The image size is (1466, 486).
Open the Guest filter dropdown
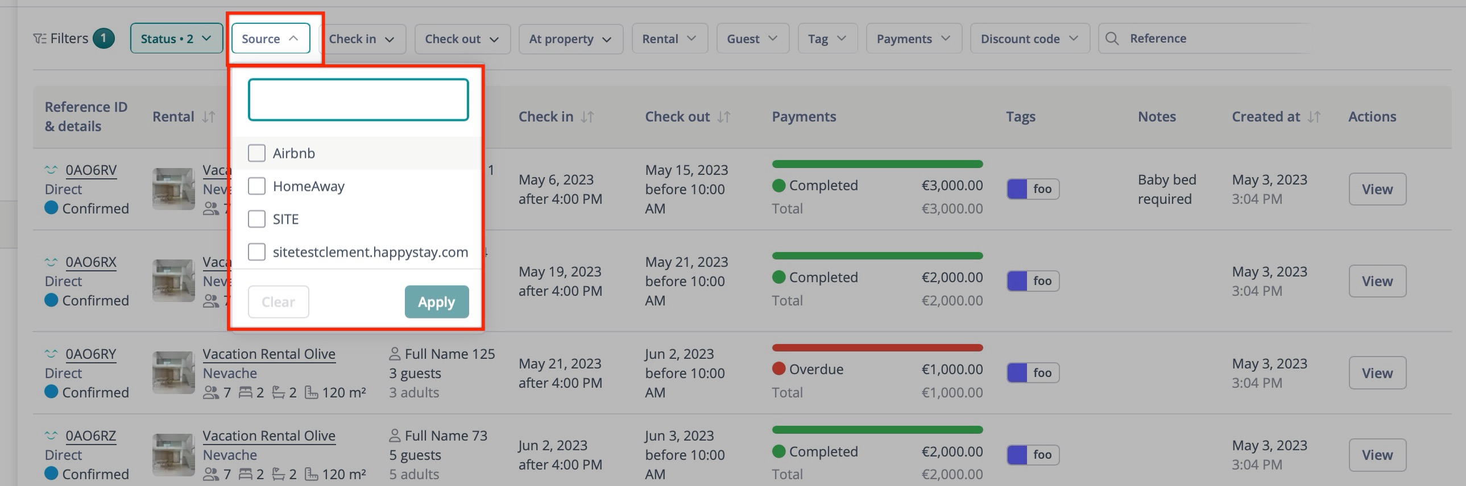pos(753,39)
